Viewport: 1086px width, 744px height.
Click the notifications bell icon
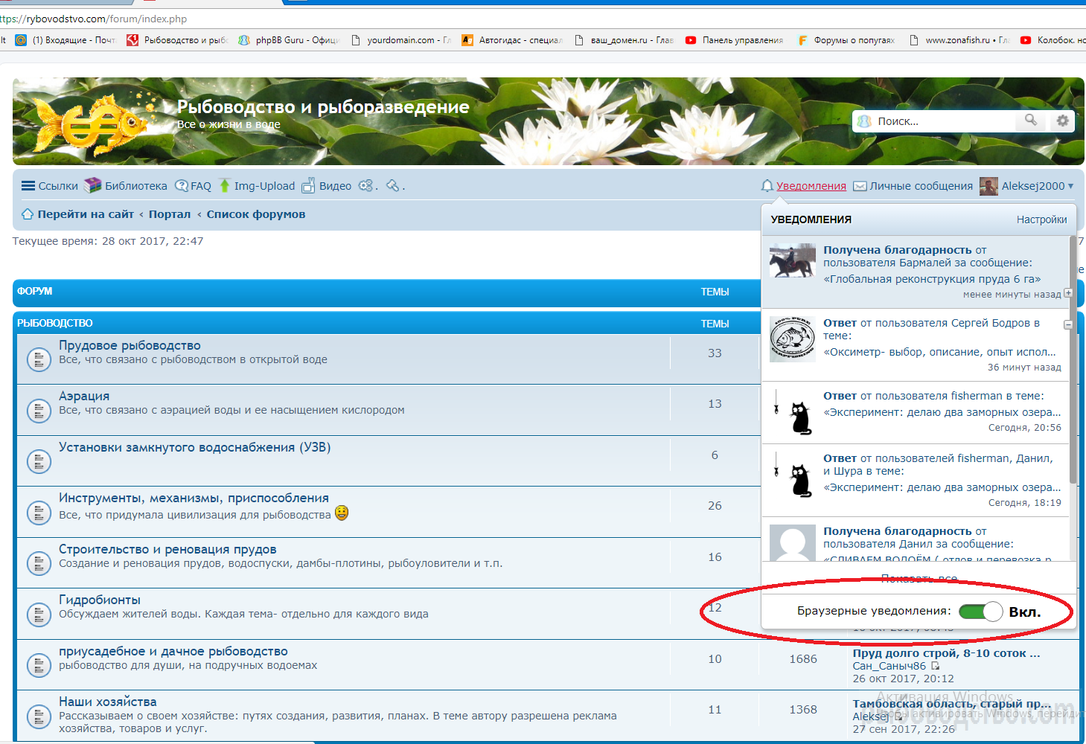(x=767, y=186)
